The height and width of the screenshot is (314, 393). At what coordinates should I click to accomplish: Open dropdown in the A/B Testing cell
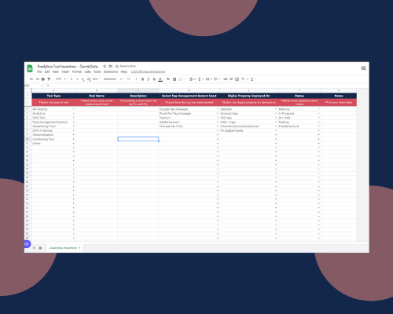(74, 109)
